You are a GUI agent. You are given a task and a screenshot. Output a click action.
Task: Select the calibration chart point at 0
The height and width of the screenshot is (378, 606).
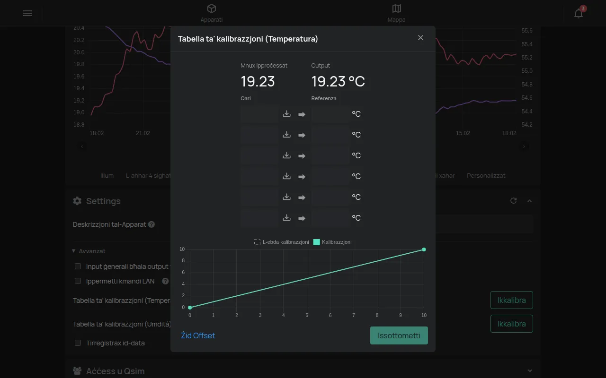coord(190,308)
